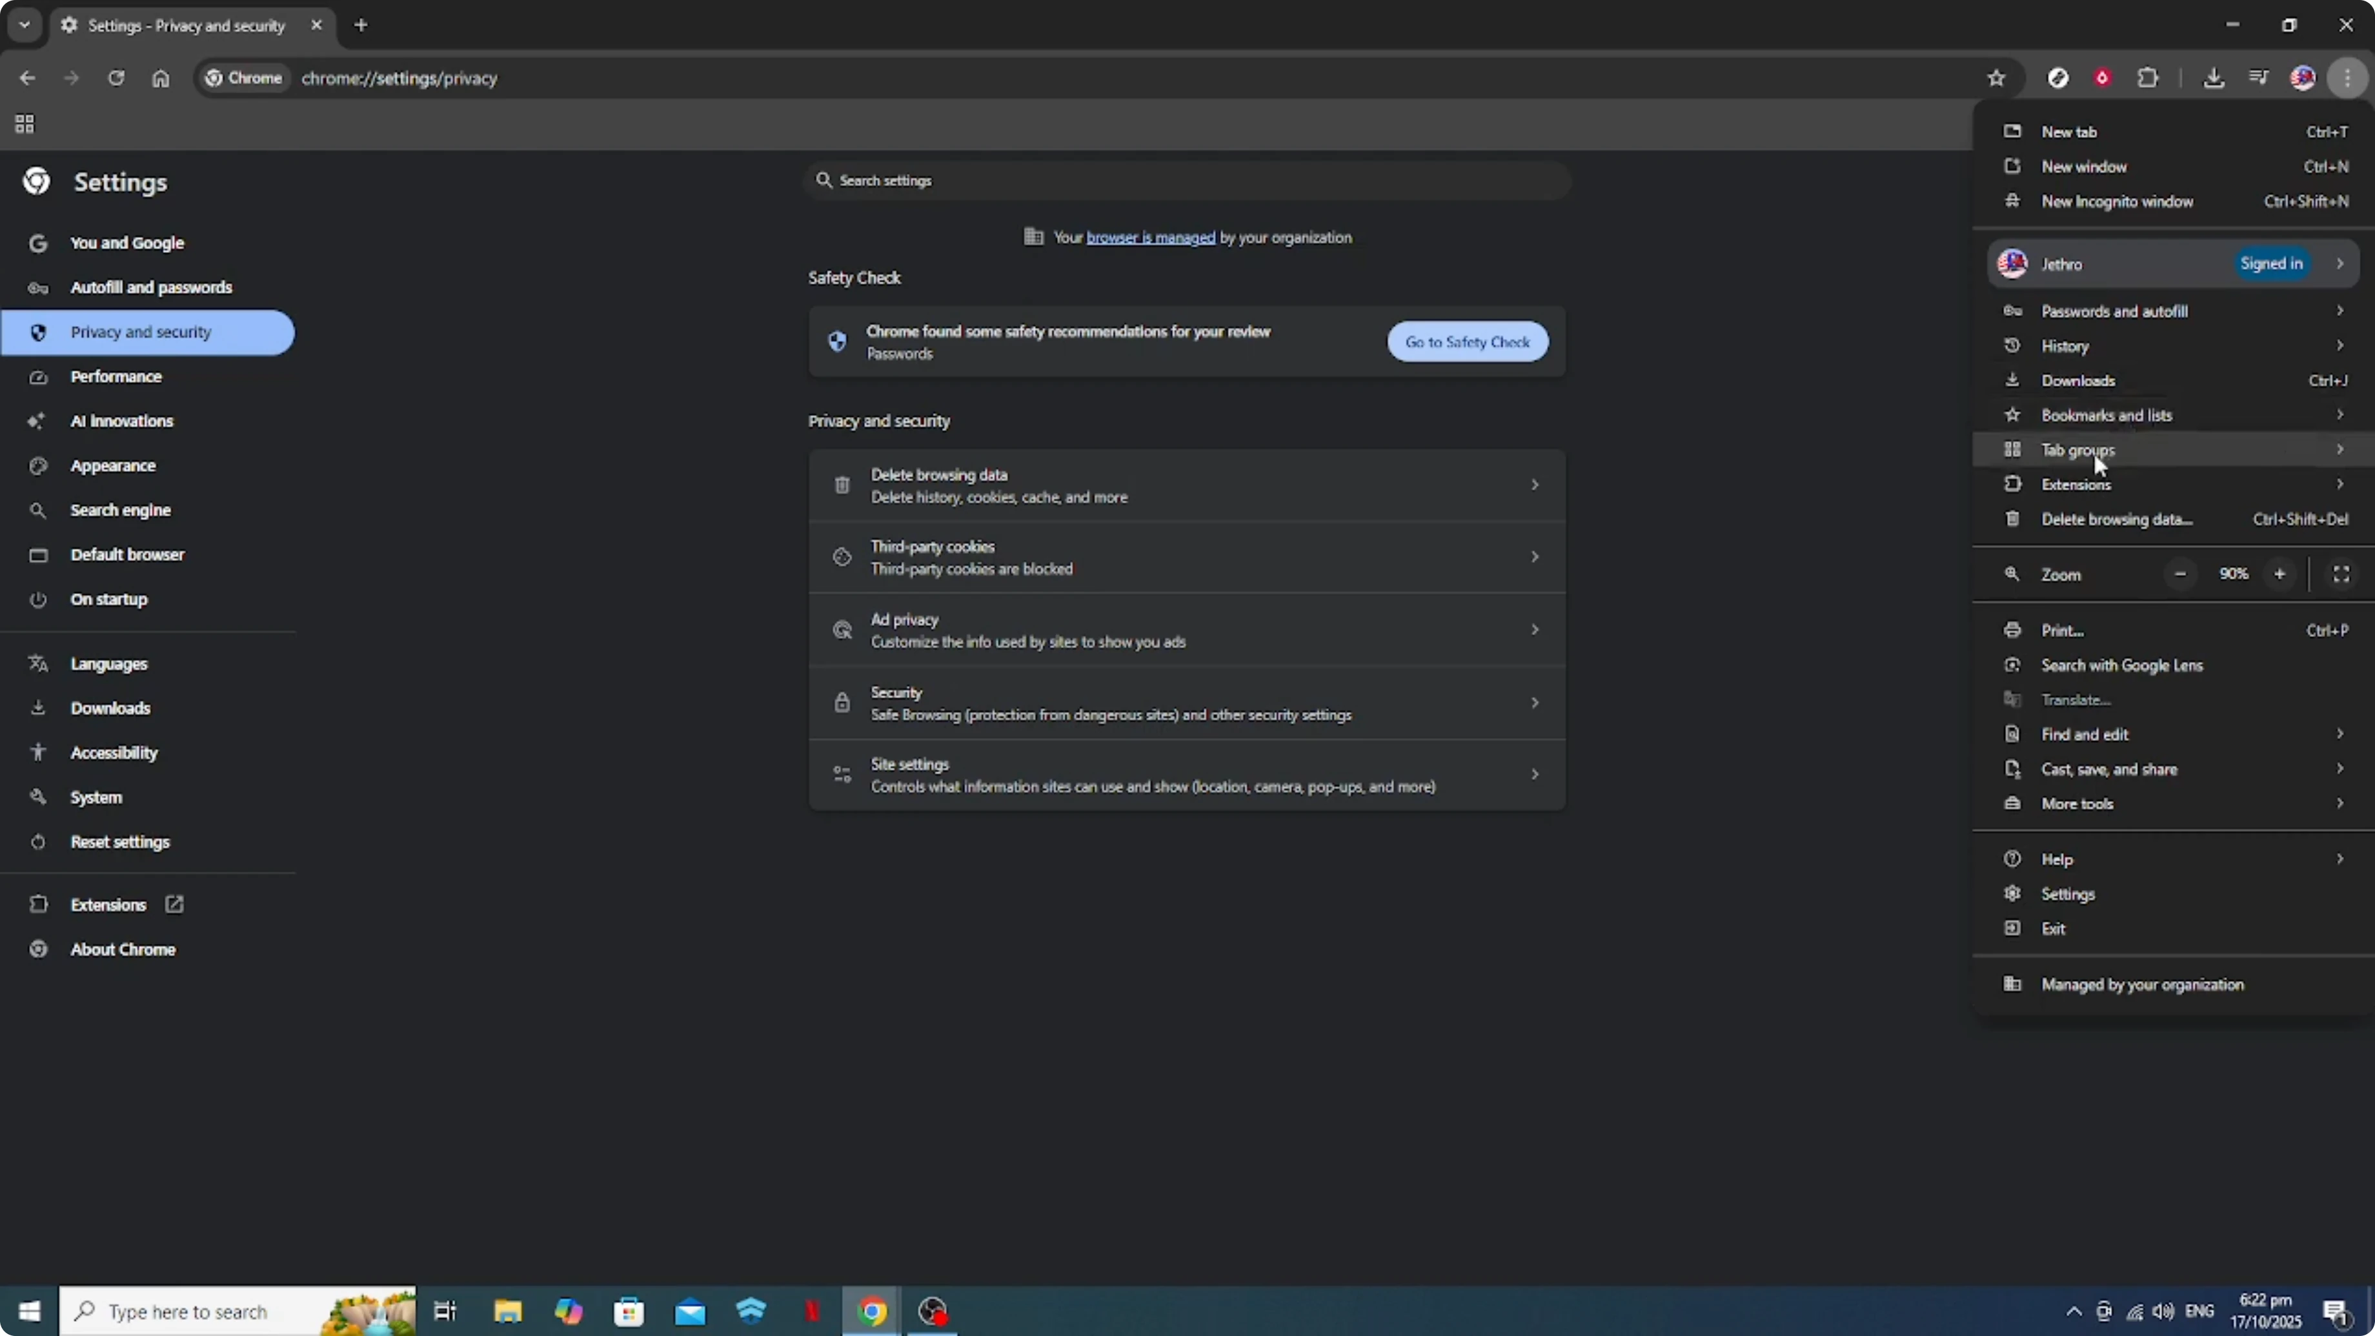Viewport: 2375px width, 1336px height.
Task: Open the browser is managed link
Action: (1149, 237)
